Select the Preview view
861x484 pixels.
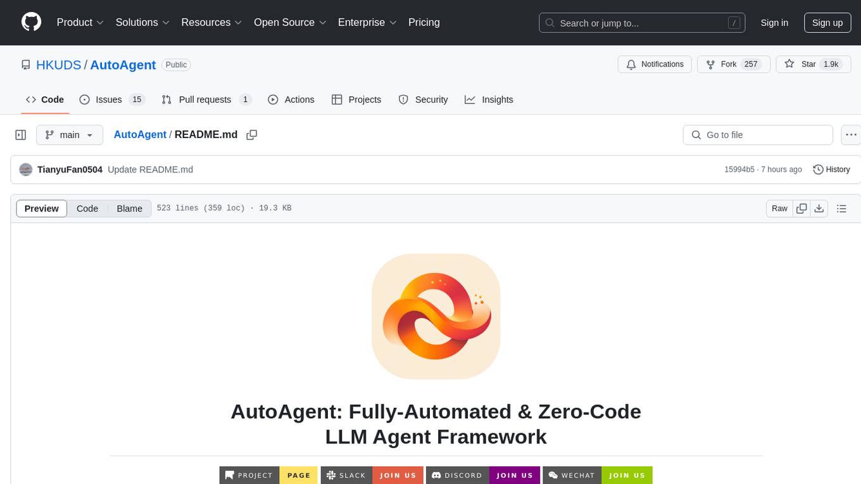click(42, 208)
